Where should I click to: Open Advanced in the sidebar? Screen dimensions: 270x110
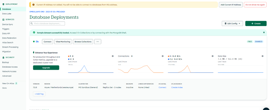pyautogui.click(x=7, y=76)
